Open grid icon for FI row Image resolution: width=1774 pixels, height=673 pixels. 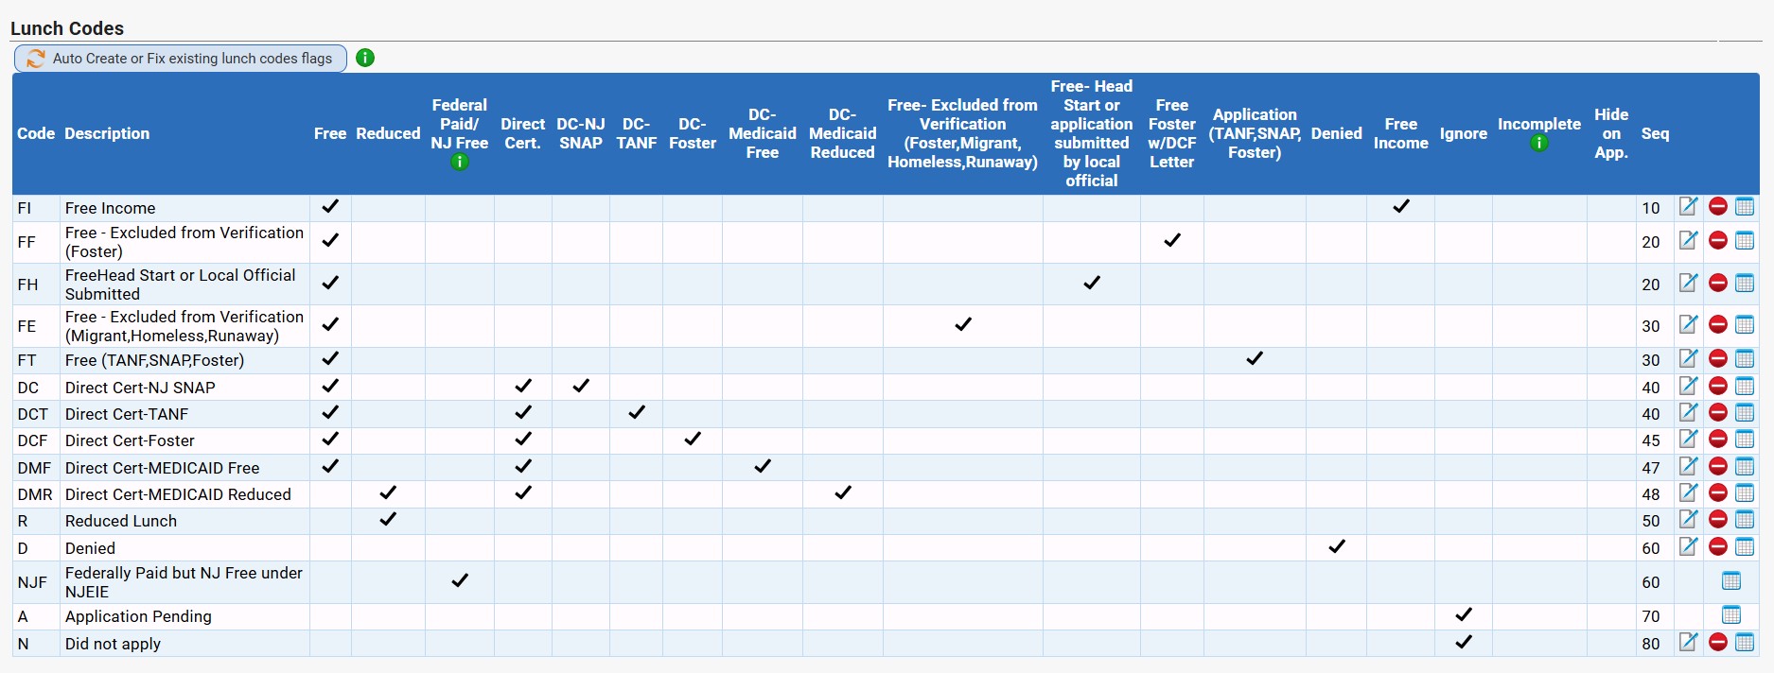pos(1745,207)
